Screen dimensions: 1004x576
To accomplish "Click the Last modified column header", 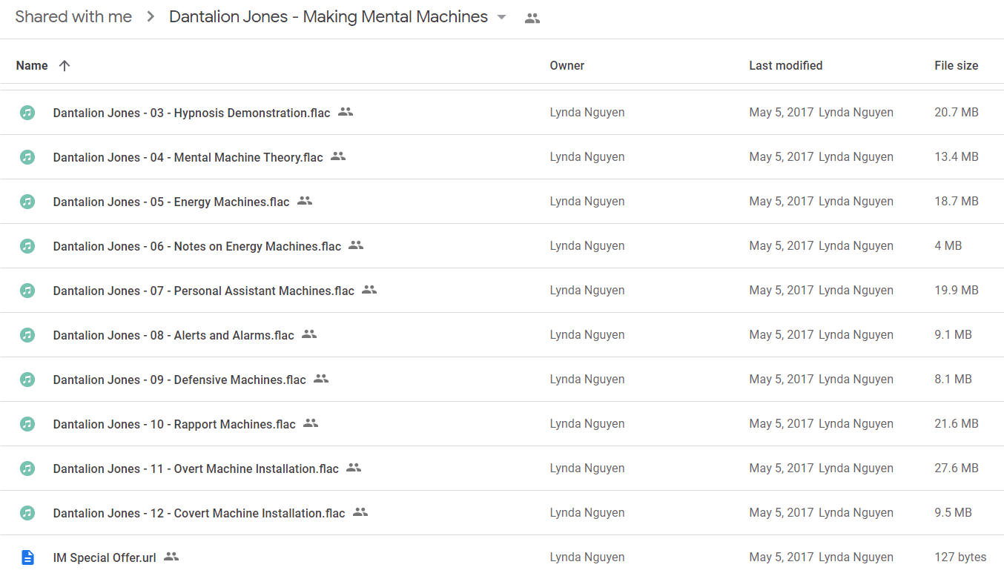I will click(785, 65).
